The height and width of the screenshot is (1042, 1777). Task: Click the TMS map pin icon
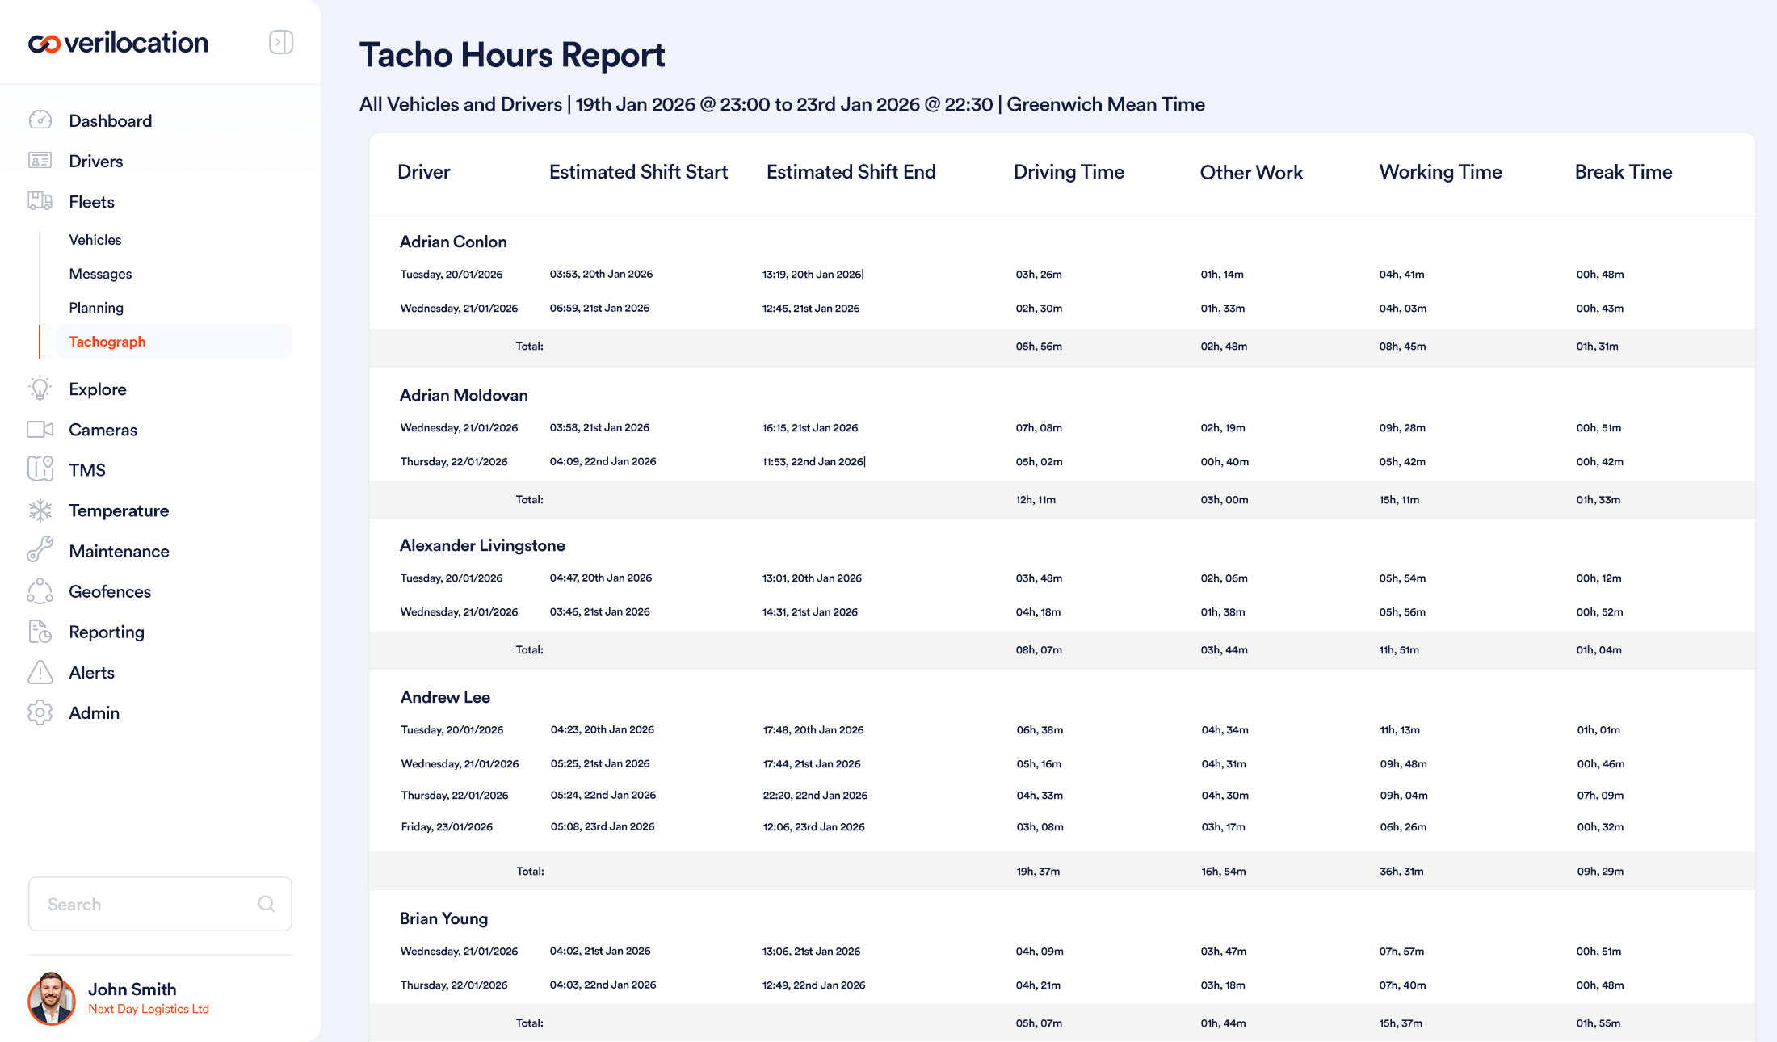point(40,469)
